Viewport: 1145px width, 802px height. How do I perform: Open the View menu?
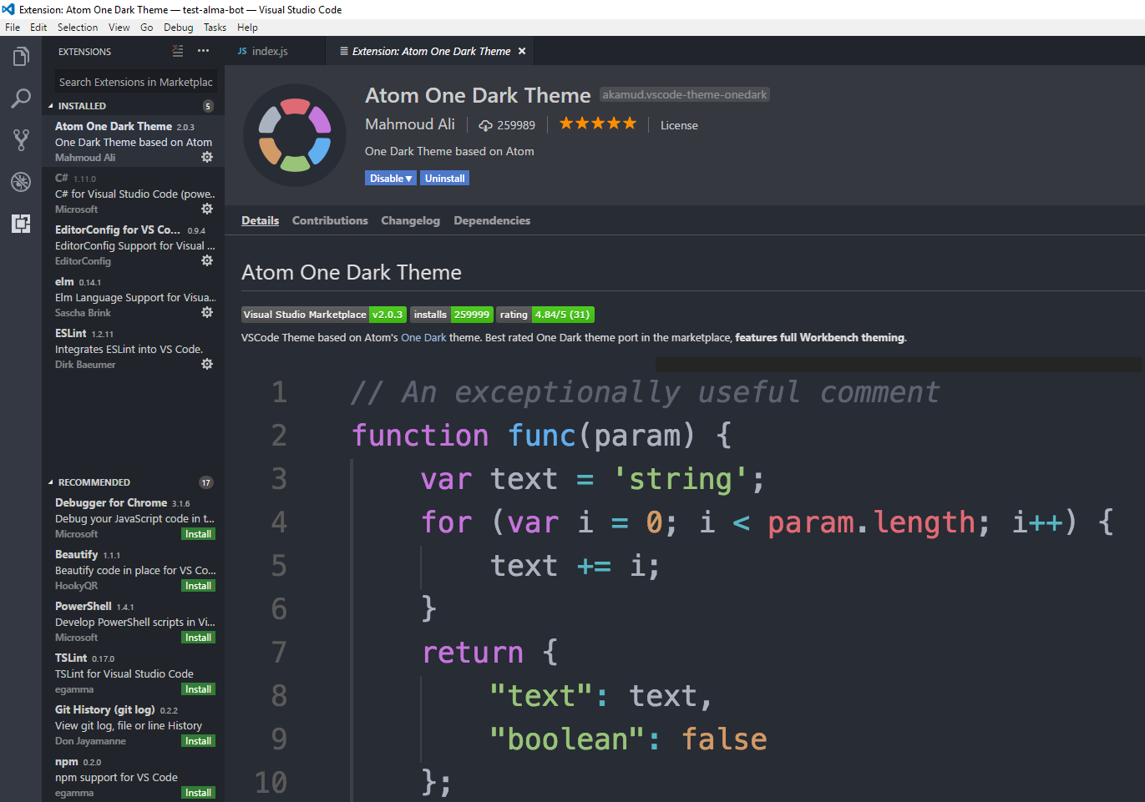119,28
